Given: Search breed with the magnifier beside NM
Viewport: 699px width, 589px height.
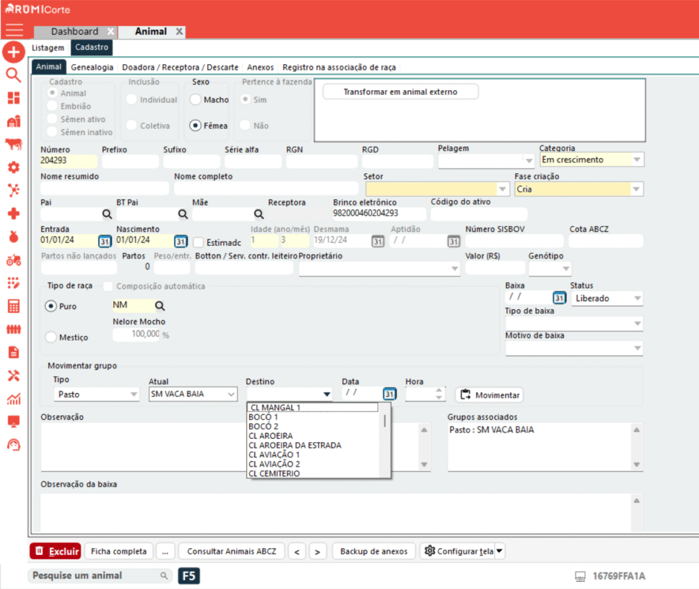Looking at the screenshot, I should pyautogui.click(x=160, y=306).
